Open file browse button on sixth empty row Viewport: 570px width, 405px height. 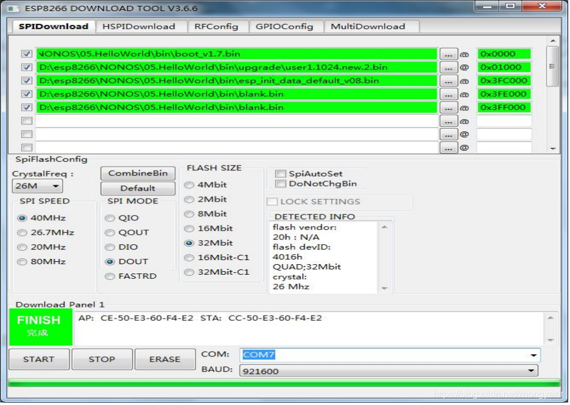click(x=448, y=122)
